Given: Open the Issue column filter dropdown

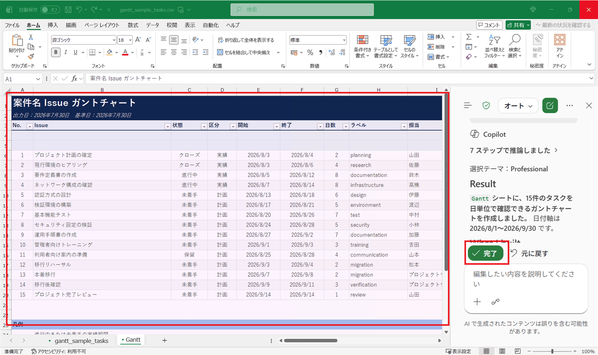Looking at the screenshot, I should [x=167, y=126].
